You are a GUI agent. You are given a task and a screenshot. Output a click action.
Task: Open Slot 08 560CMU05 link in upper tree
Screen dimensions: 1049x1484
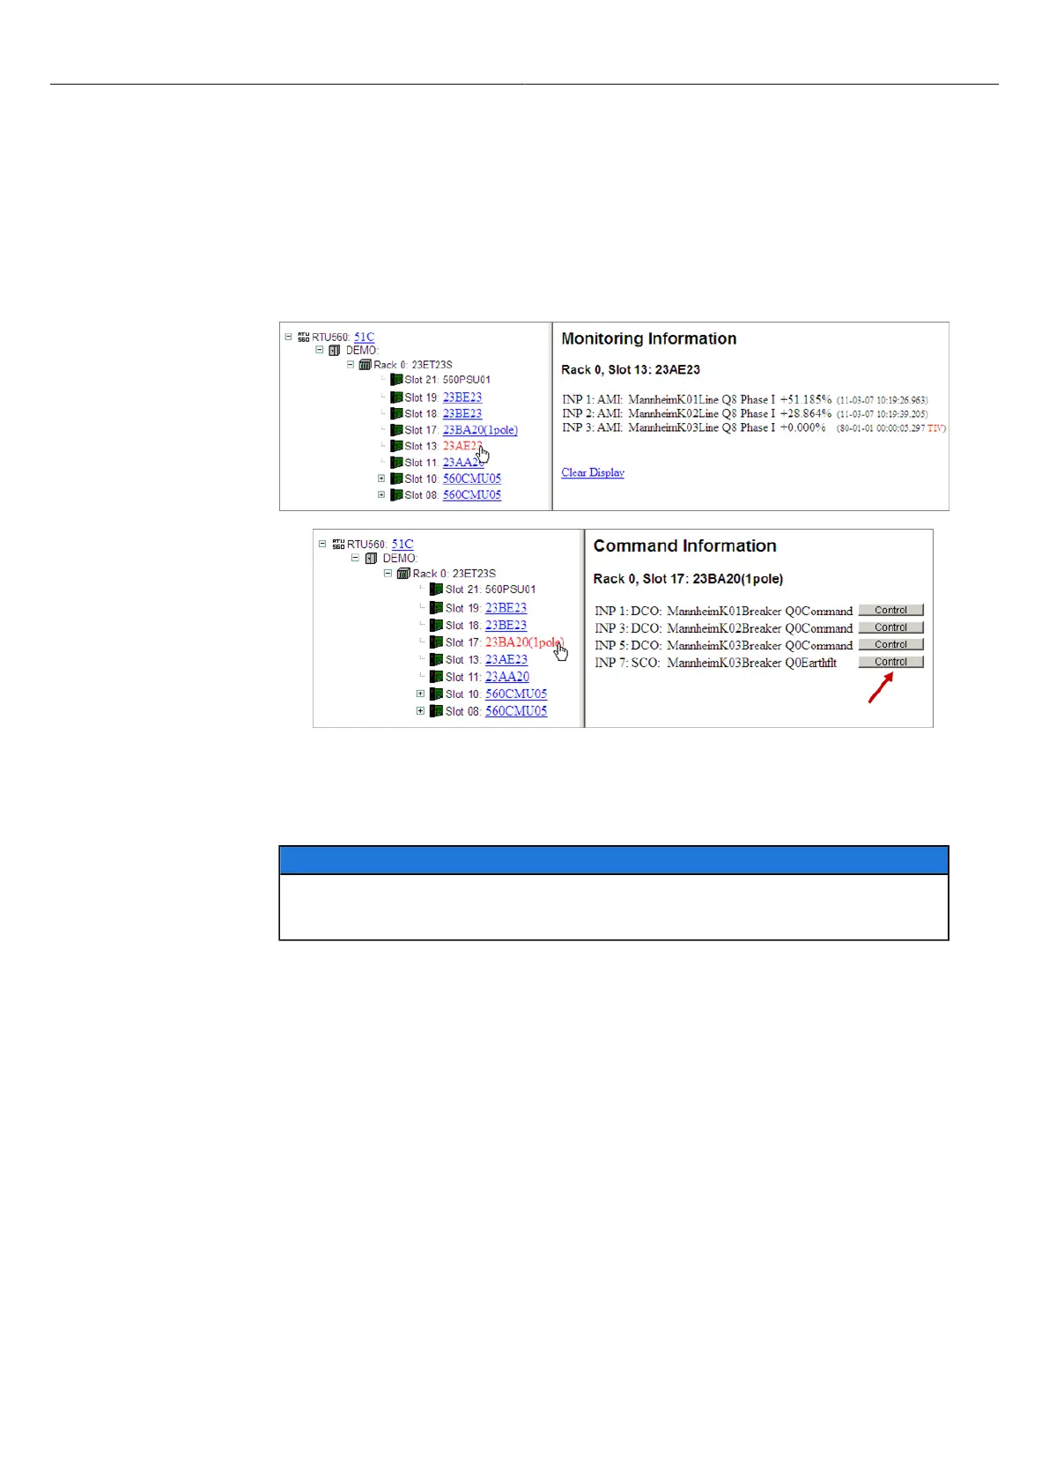(x=472, y=494)
